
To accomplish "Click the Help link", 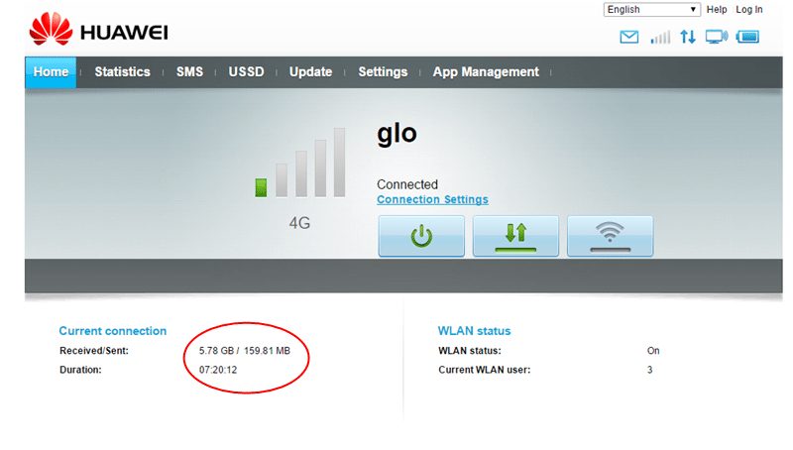I will click(x=717, y=10).
